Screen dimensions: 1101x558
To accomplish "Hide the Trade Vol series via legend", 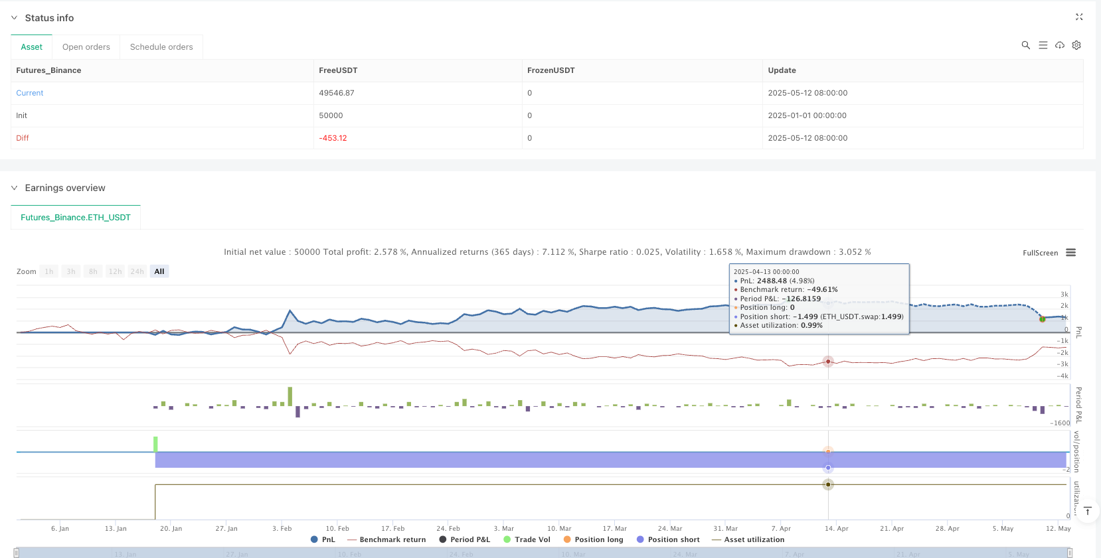I will (527, 539).
